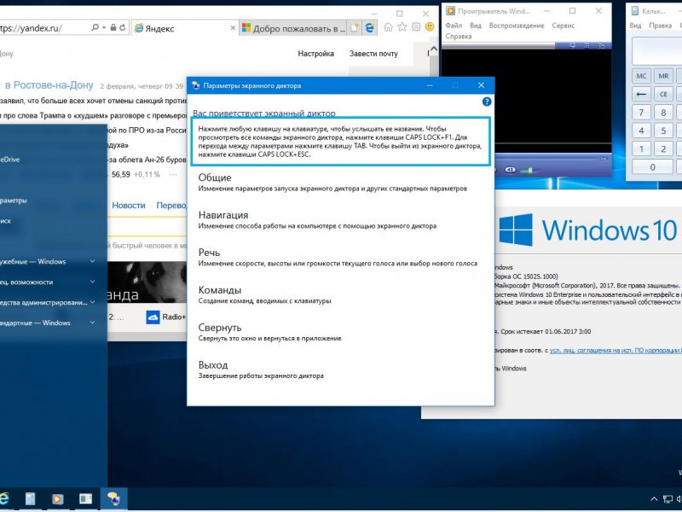Open the address bar search dropdown arrow
Viewport: 682px width, 512px height.
104,28
